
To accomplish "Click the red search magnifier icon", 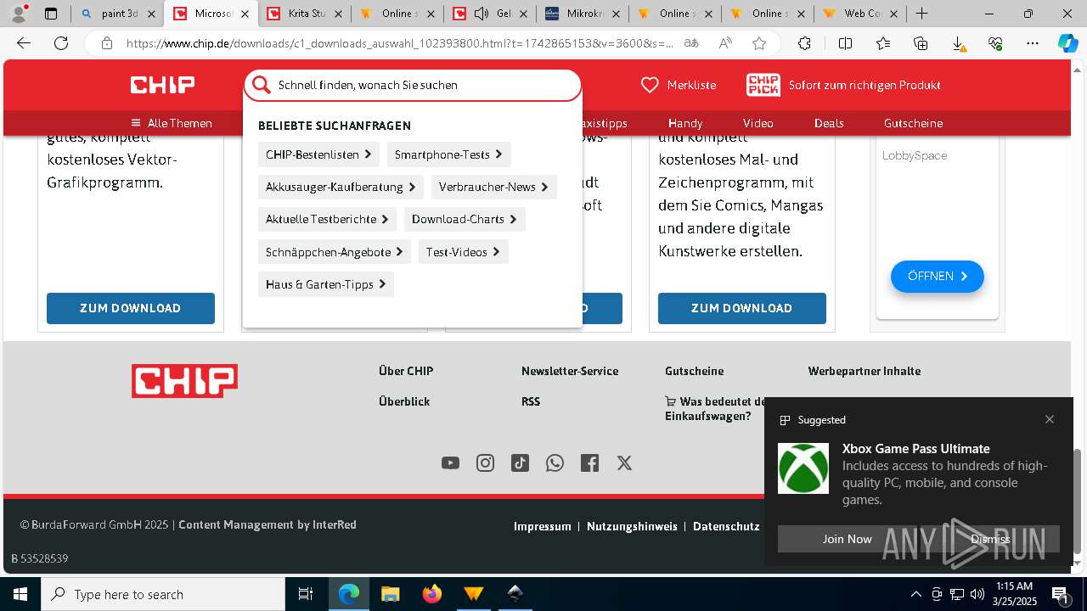I will point(261,85).
